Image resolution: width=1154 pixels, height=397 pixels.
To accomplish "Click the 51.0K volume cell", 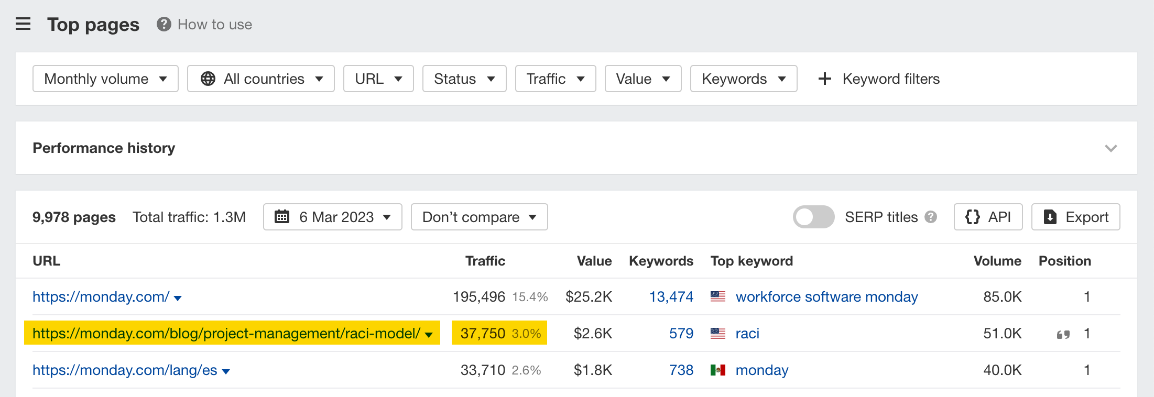I will coord(1003,334).
